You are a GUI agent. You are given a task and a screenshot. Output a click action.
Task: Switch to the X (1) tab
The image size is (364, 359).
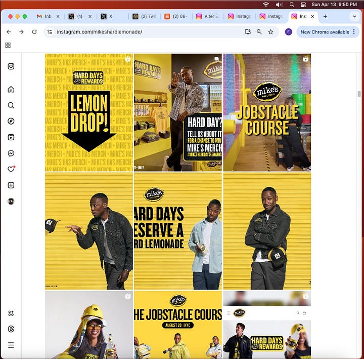point(80,16)
